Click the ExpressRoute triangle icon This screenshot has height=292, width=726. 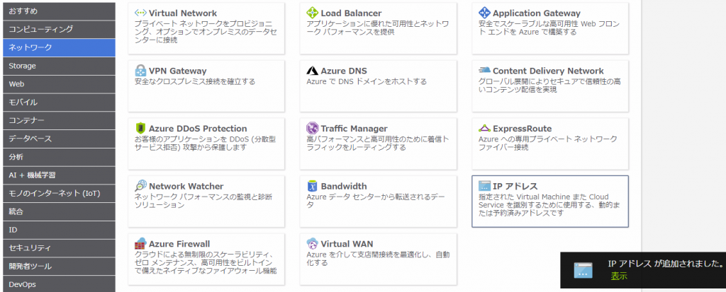coord(484,129)
